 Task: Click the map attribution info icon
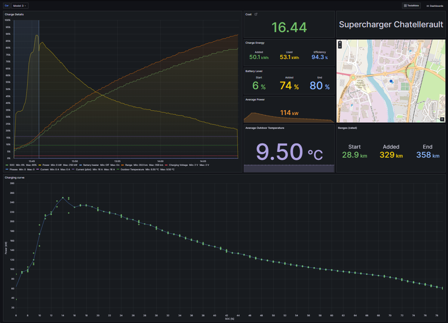[x=442, y=119]
